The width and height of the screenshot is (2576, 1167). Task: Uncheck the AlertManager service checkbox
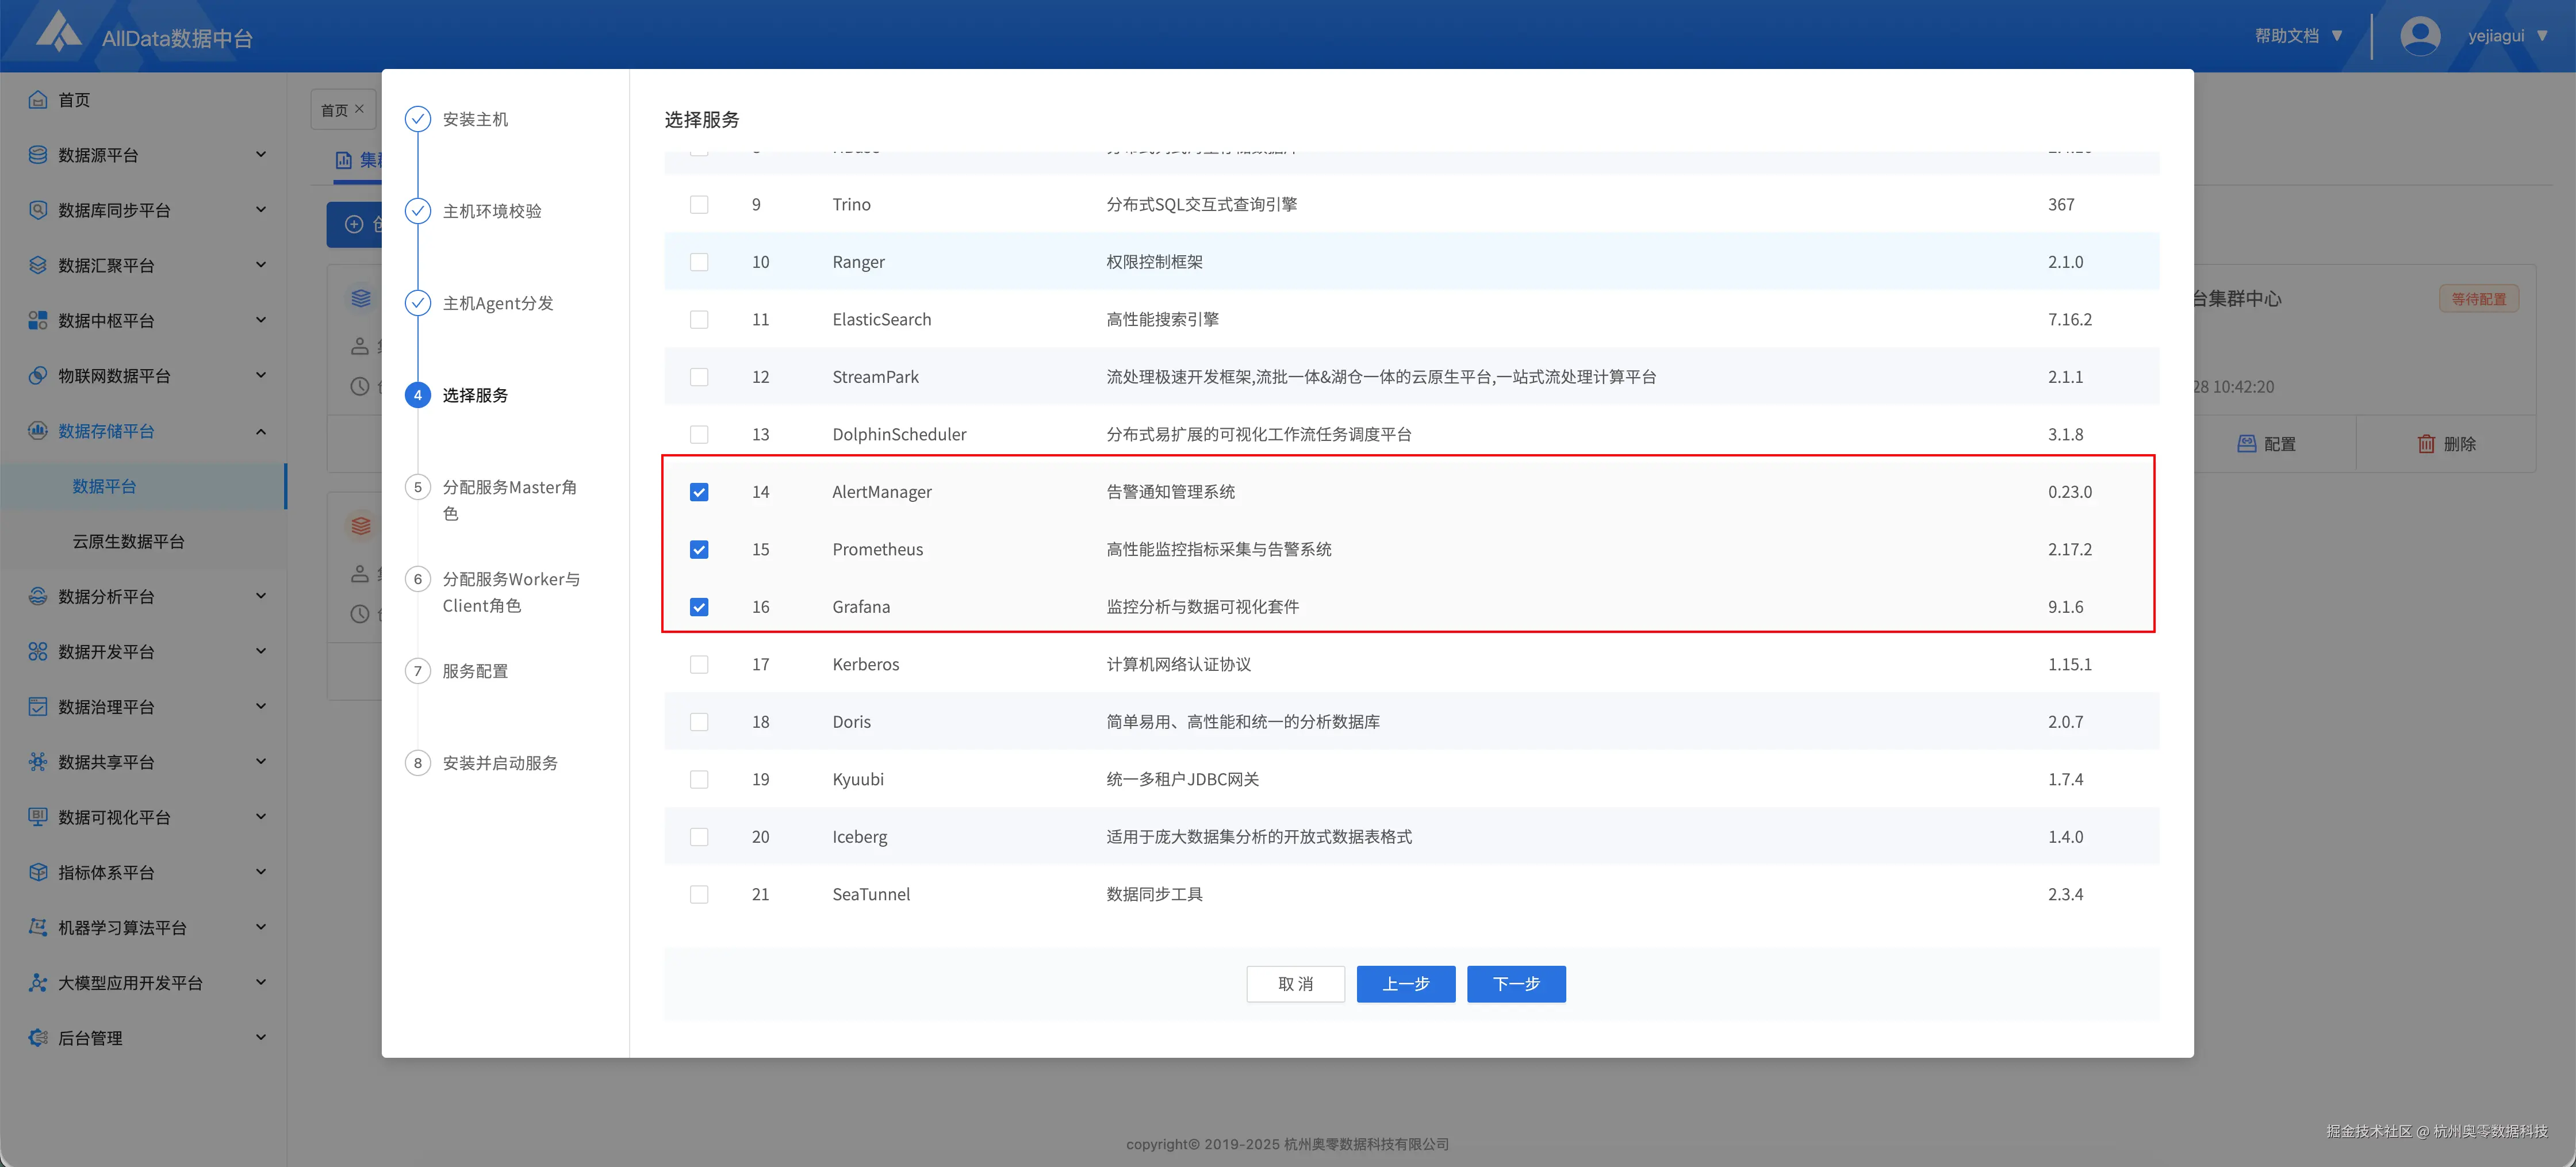coord(699,492)
